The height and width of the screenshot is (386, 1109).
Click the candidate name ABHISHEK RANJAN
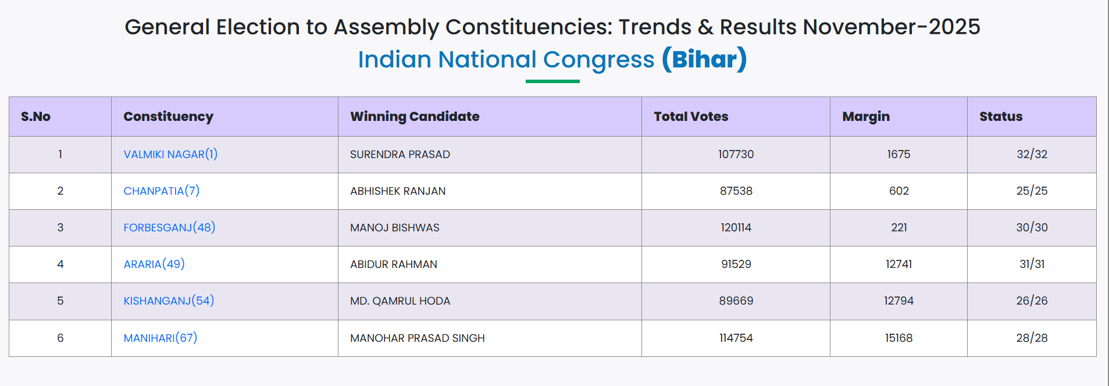pyautogui.click(x=398, y=191)
